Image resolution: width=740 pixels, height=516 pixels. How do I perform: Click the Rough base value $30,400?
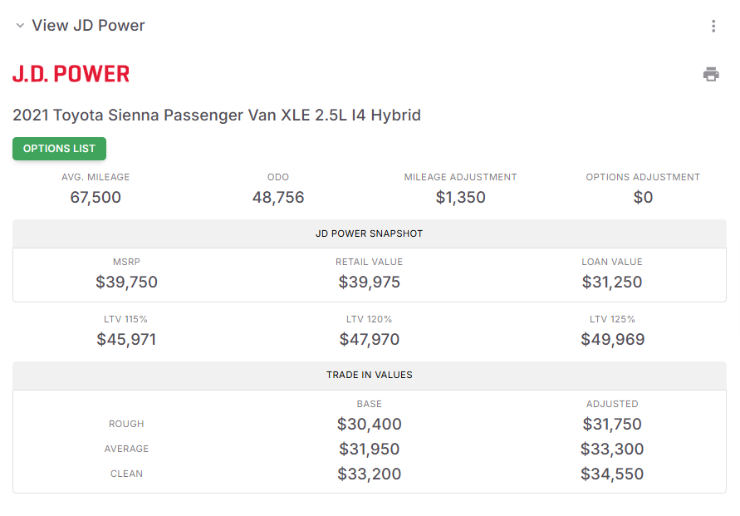click(x=370, y=424)
